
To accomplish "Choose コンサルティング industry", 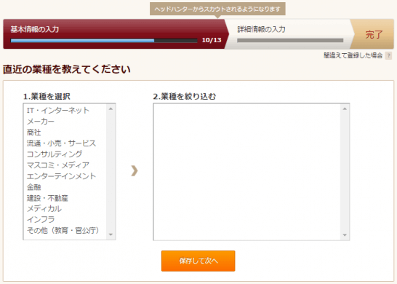I will coord(55,154).
